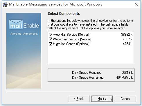The image size is (142, 106).
Task: Click the Disk Space Remaining value
Action: 125,78
